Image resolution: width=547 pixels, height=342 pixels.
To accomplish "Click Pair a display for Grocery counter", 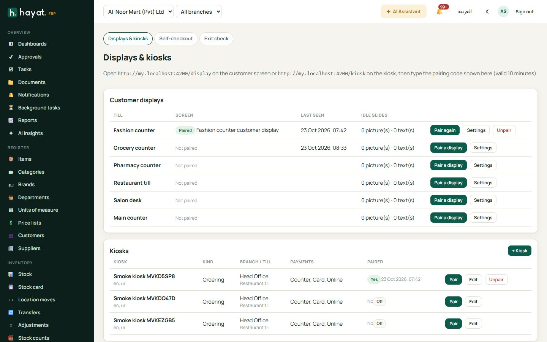I will click(448, 148).
